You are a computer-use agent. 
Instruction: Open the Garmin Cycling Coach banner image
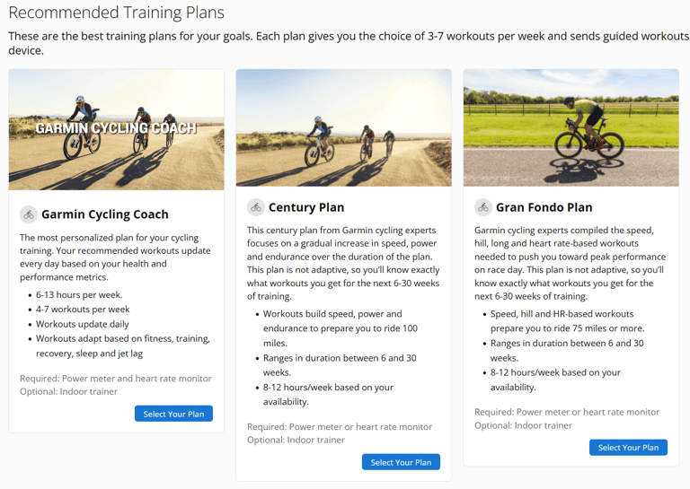[x=116, y=129]
